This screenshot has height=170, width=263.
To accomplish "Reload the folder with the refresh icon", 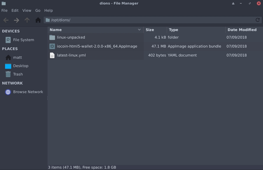I will coord(257,20).
